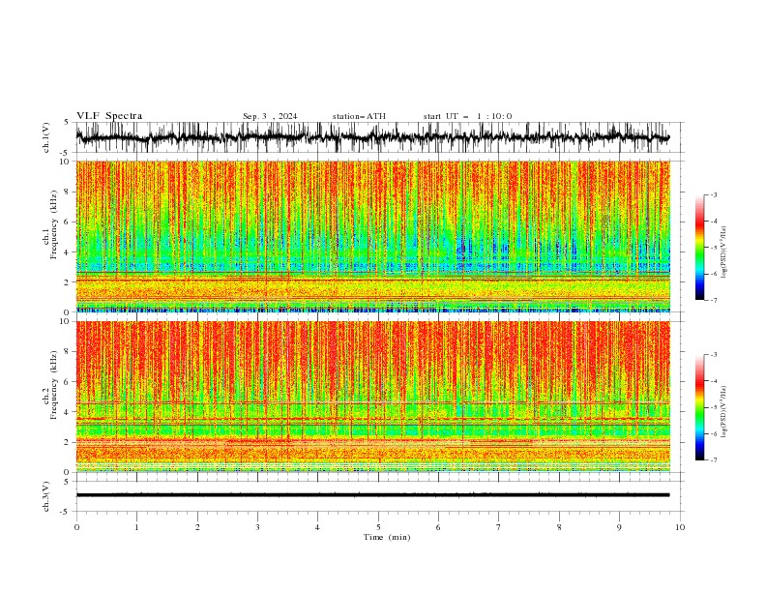Click the 'ch.3(V)' axis label
766x592 pixels.
[x=46, y=496]
